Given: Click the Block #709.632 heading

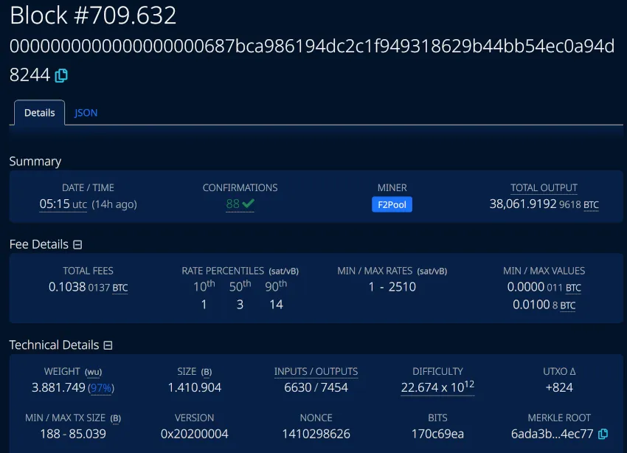Looking at the screenshot, I should point(93,15).
